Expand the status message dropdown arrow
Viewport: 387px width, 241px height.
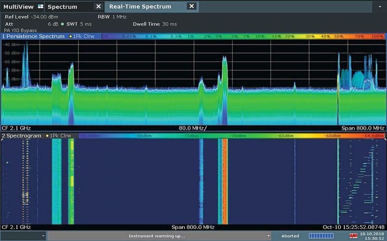coord(268,236)
